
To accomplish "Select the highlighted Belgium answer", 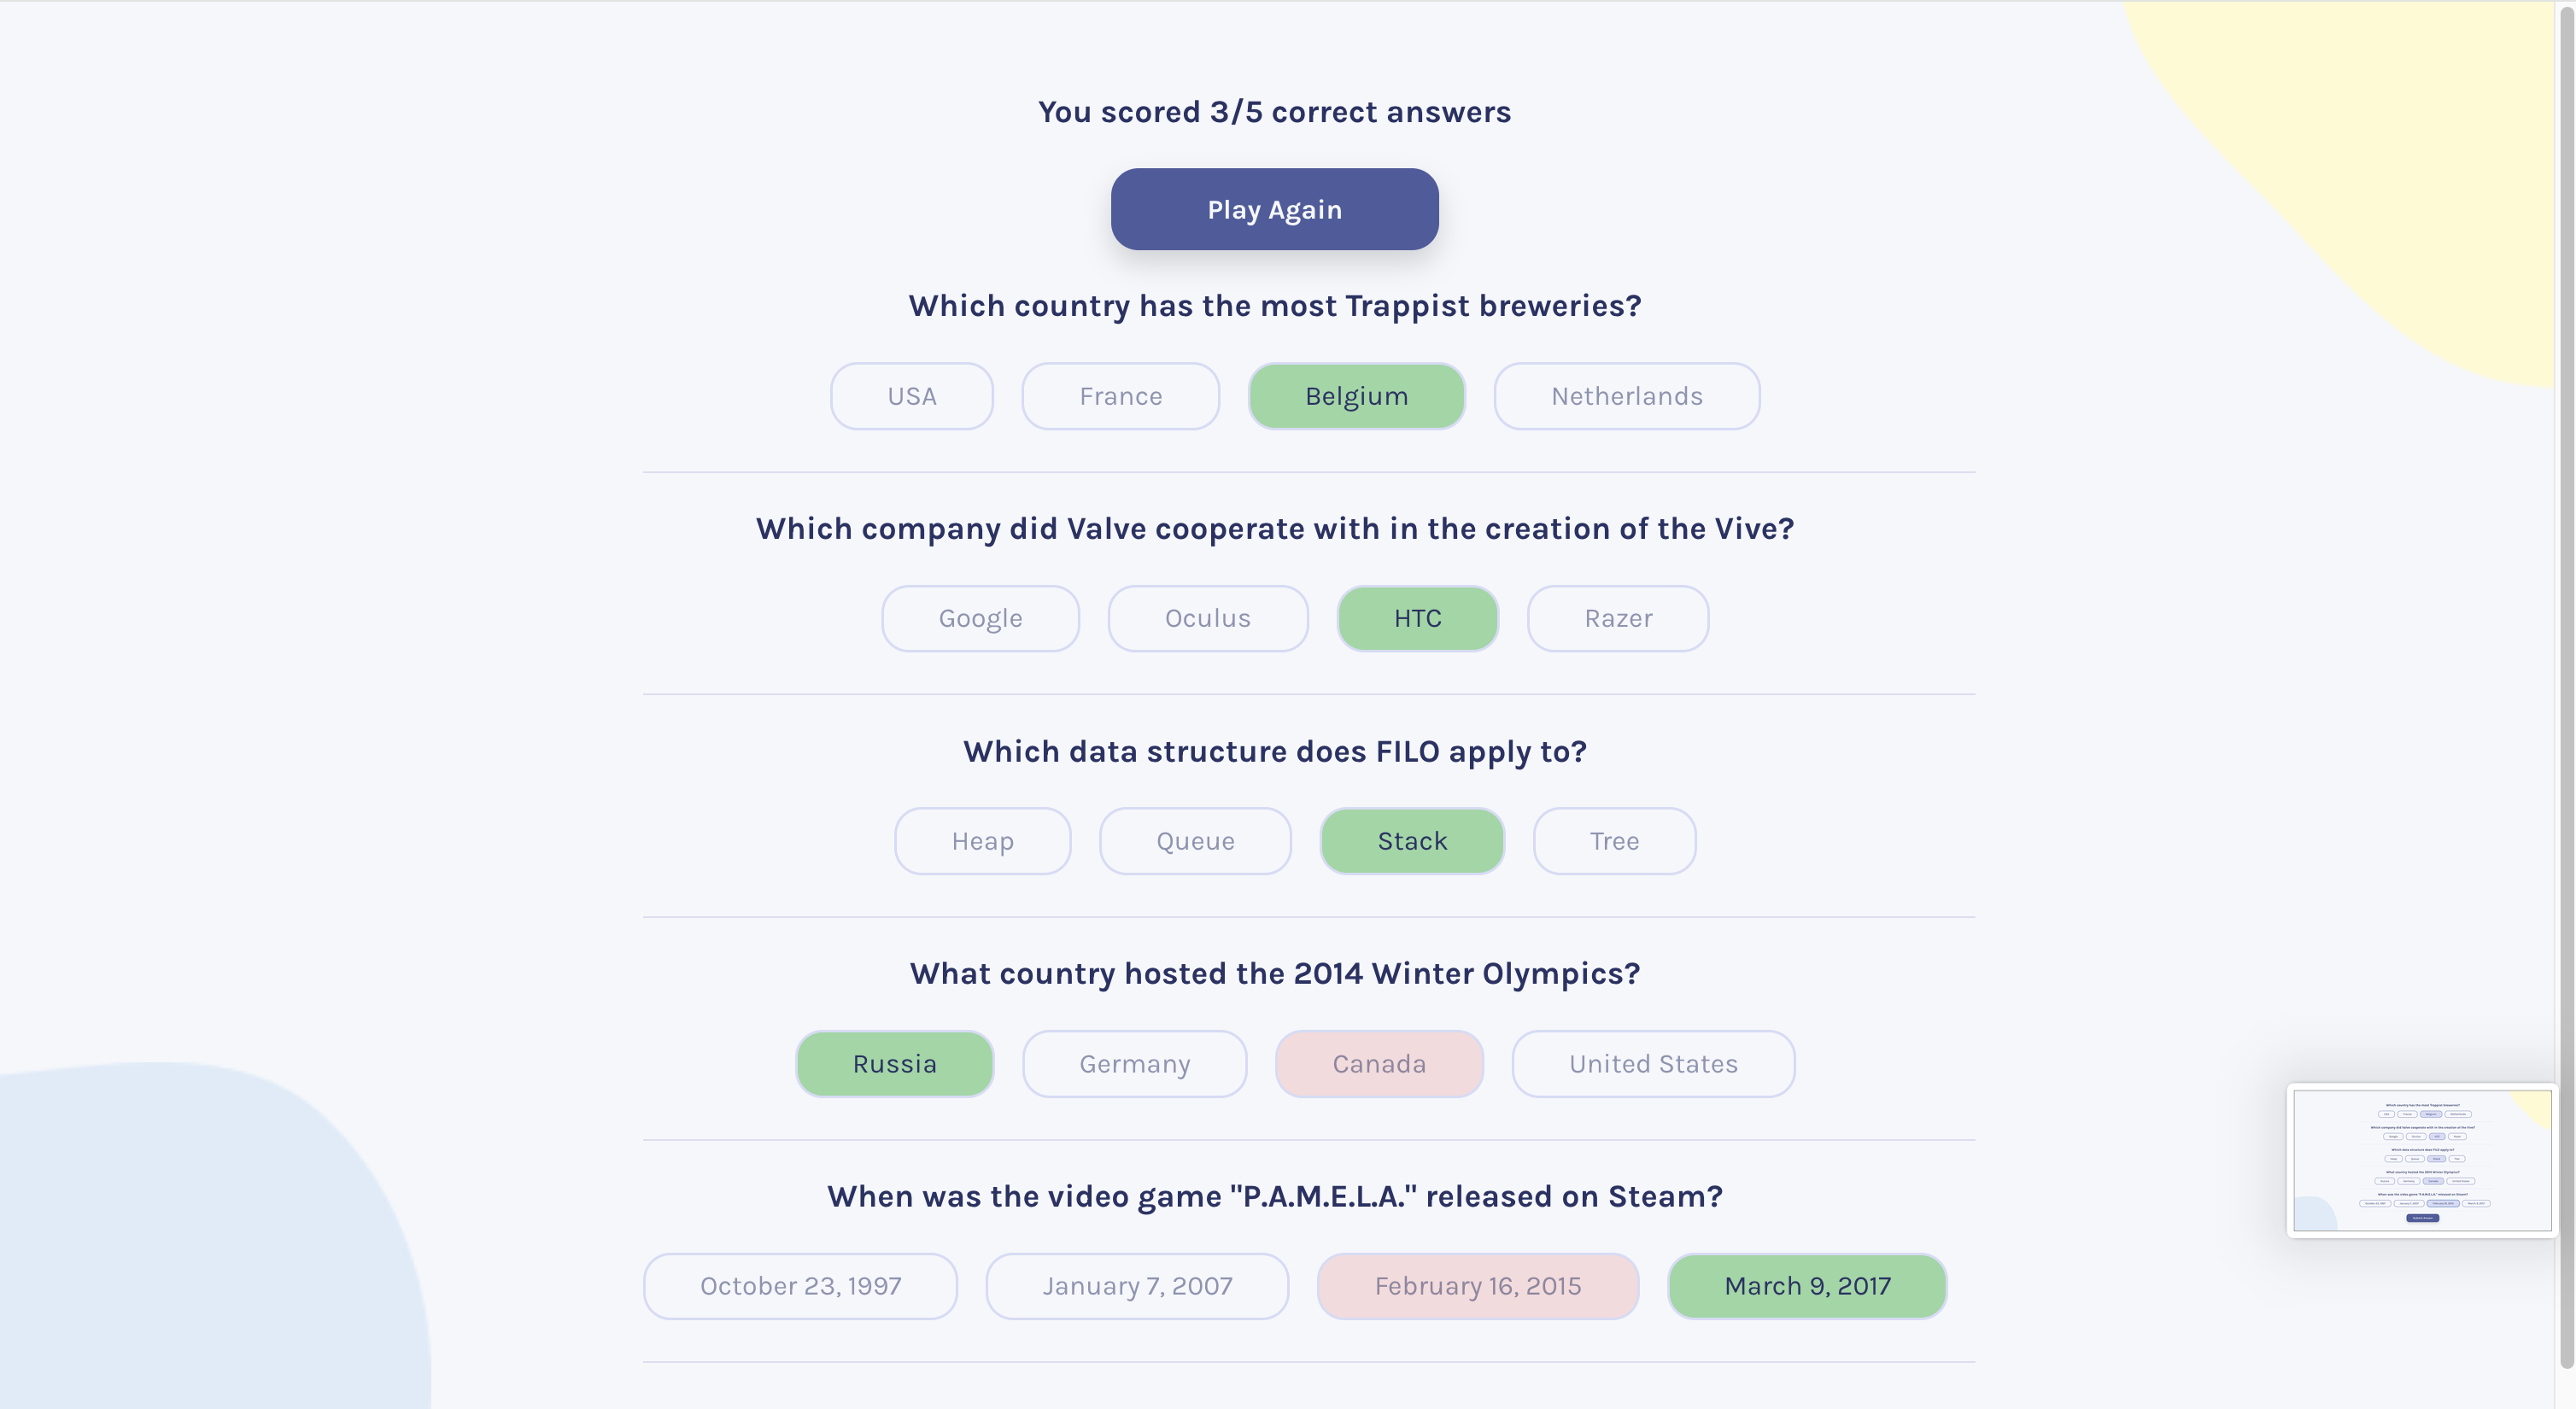I will click(1356, 396).
